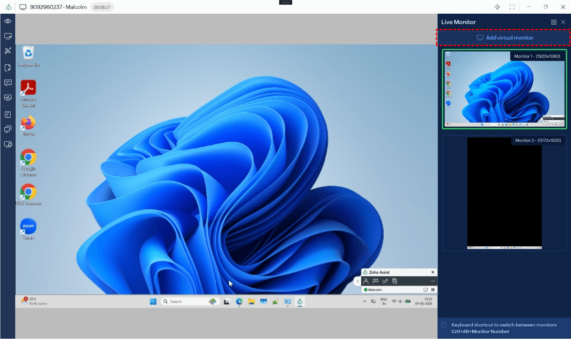Open the notes icon in left sidebar

pos(8,114)
